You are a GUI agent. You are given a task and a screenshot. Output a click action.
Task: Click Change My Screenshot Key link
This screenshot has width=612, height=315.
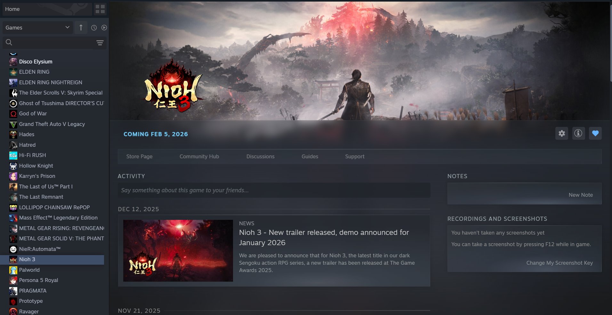pyautogui.click(x=560, y=263)
